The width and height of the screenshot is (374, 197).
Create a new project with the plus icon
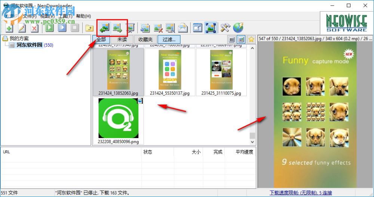(9, 28)
